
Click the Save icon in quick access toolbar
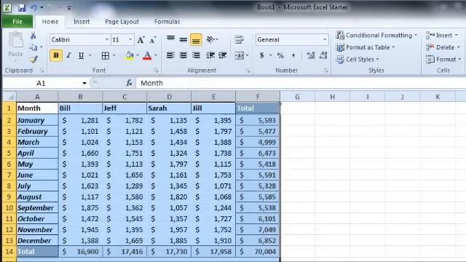(22, 7)
